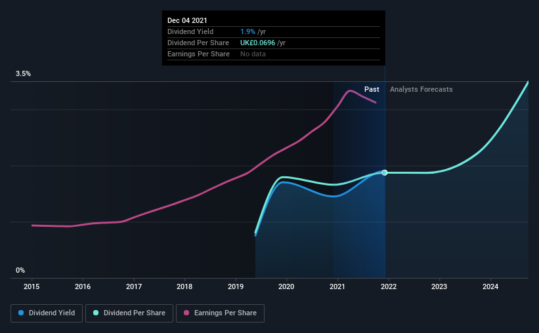
Task: Click the Past region label
Action: [372, 89]
